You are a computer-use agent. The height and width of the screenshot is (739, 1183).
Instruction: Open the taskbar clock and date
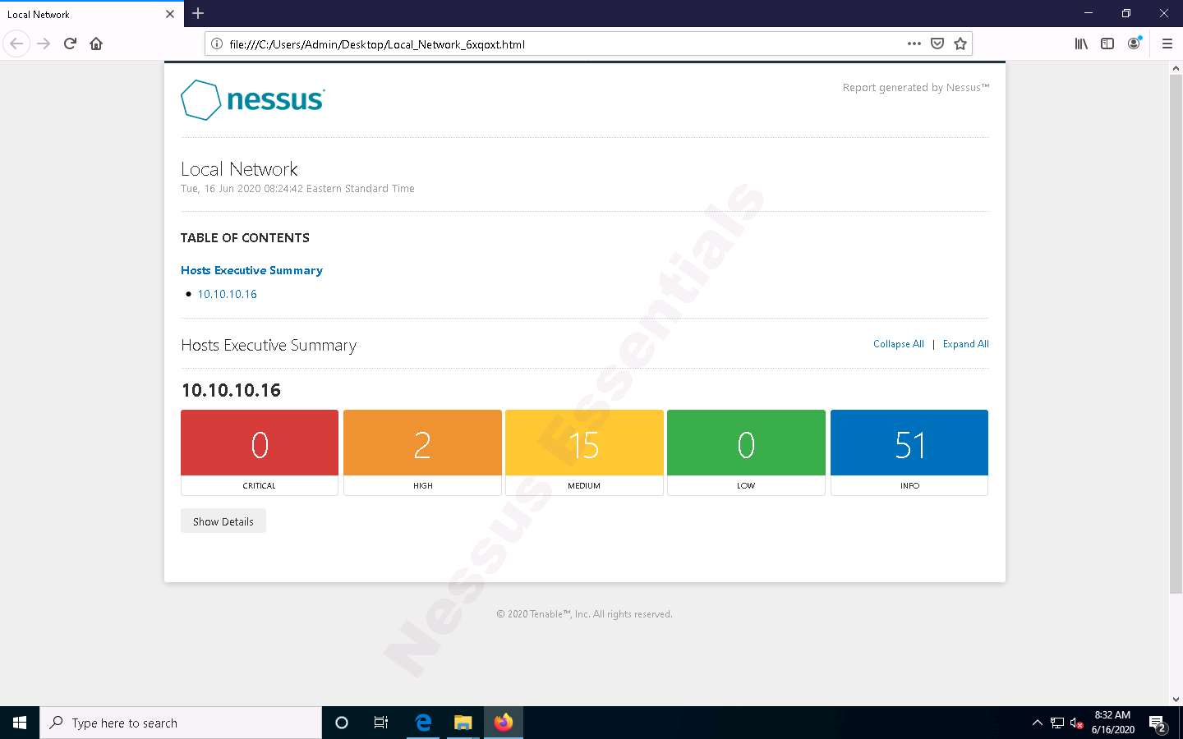[x=1113, y=723]
